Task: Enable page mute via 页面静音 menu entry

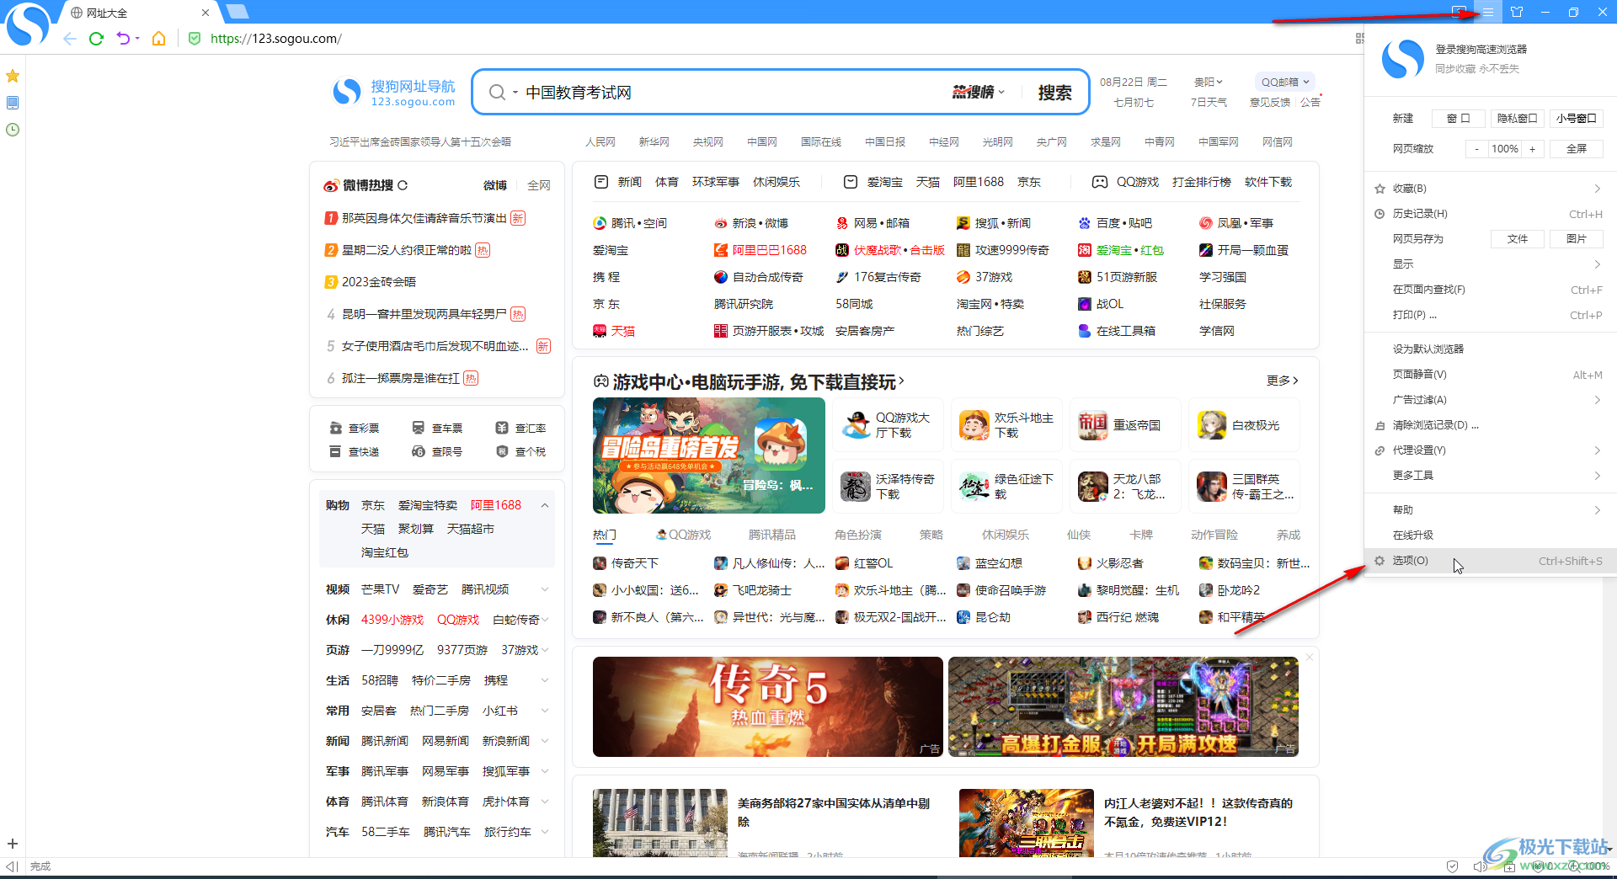Action: tap(1418, 374)
